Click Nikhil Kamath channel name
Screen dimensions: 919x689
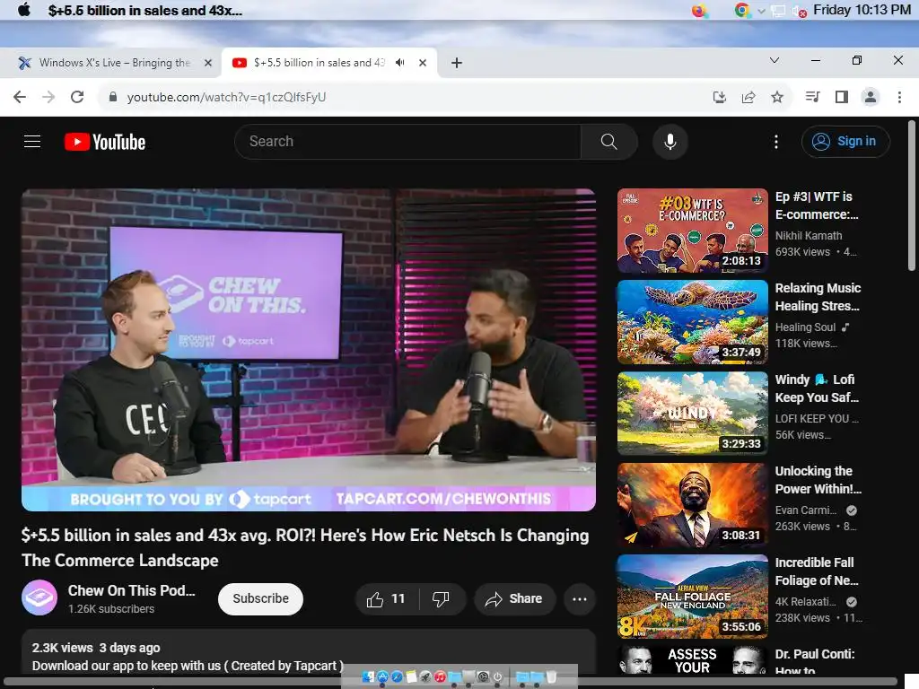[809, 236]
